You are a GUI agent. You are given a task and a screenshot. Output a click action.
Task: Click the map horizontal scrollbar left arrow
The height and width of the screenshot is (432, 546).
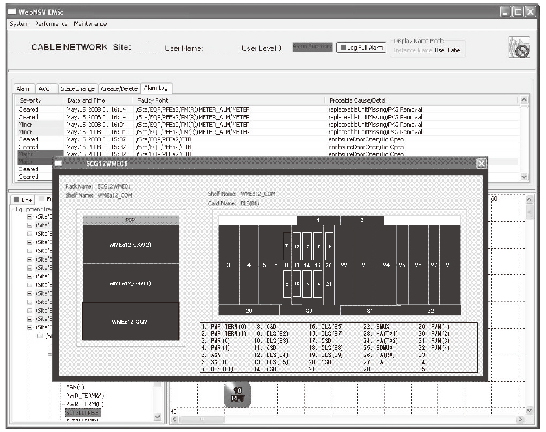coord(174,420)
